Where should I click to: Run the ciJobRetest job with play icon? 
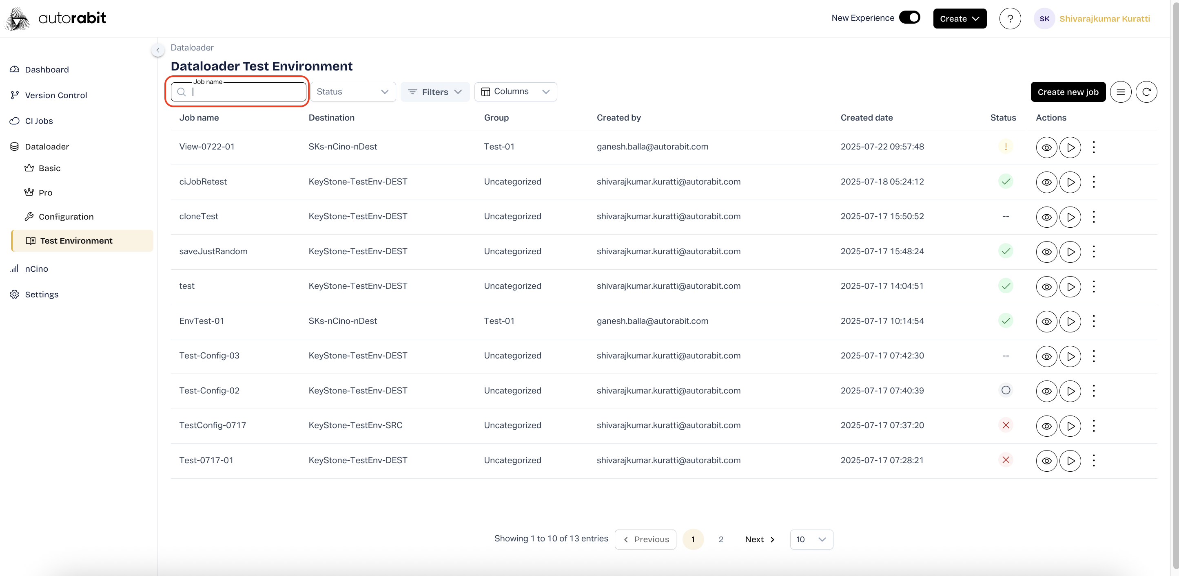1070,182
